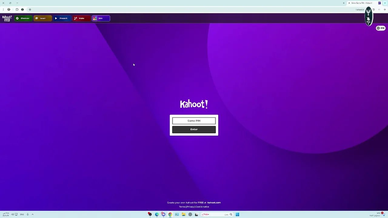This screenshot has width=388, height=218.
Task: Open the Make section in Kahoot toolbar
Action: (x=81, y=18)
